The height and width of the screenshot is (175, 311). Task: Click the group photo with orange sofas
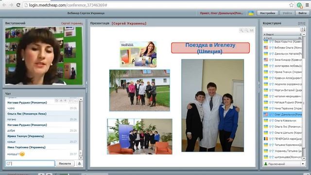(x=139, y=137)
